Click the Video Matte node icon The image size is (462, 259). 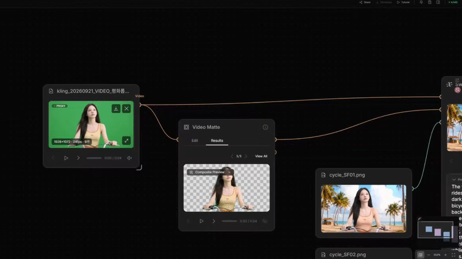coord(187,127)
